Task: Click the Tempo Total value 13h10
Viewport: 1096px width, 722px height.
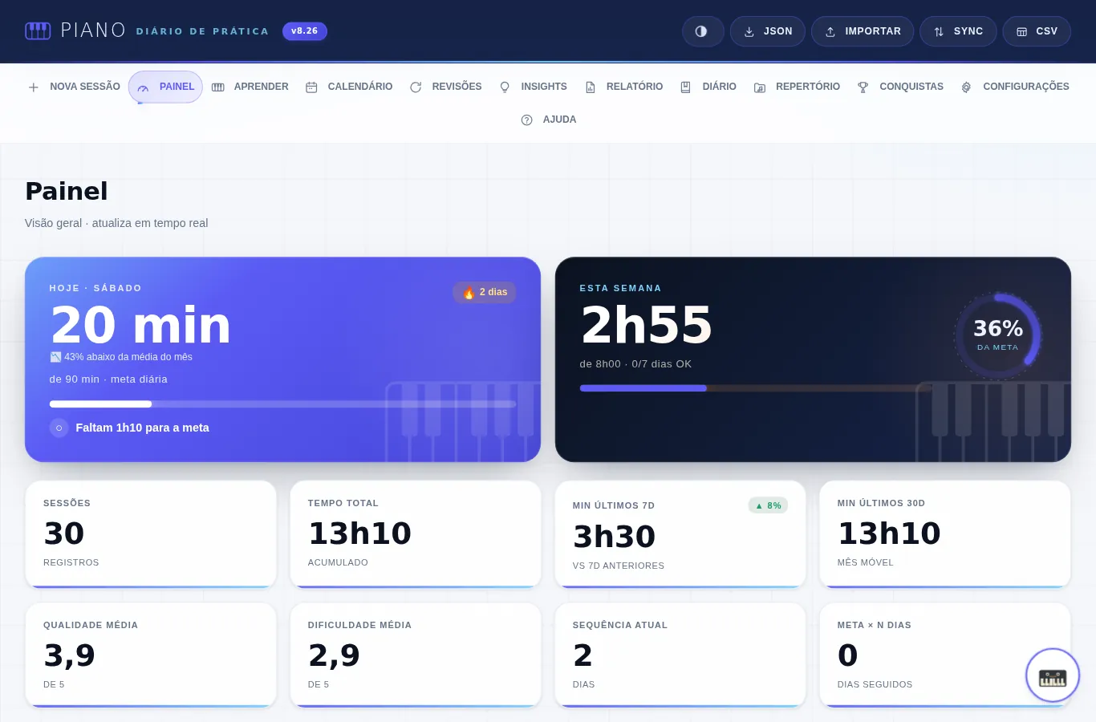Action: point(359,533)
